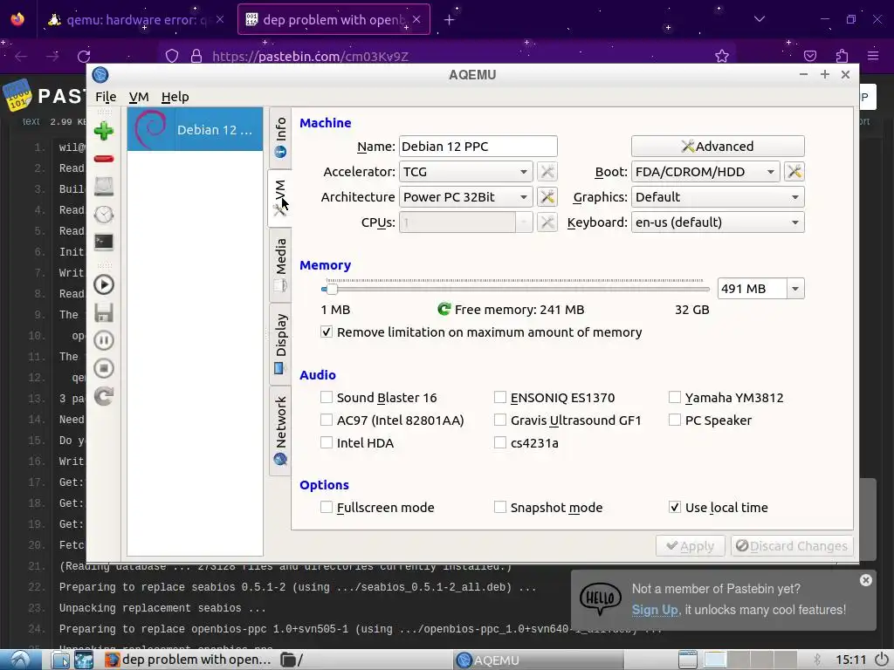Open Firefox hamburger menu
The height and width of the screenshot is (670, 894).
pos(873,56)
